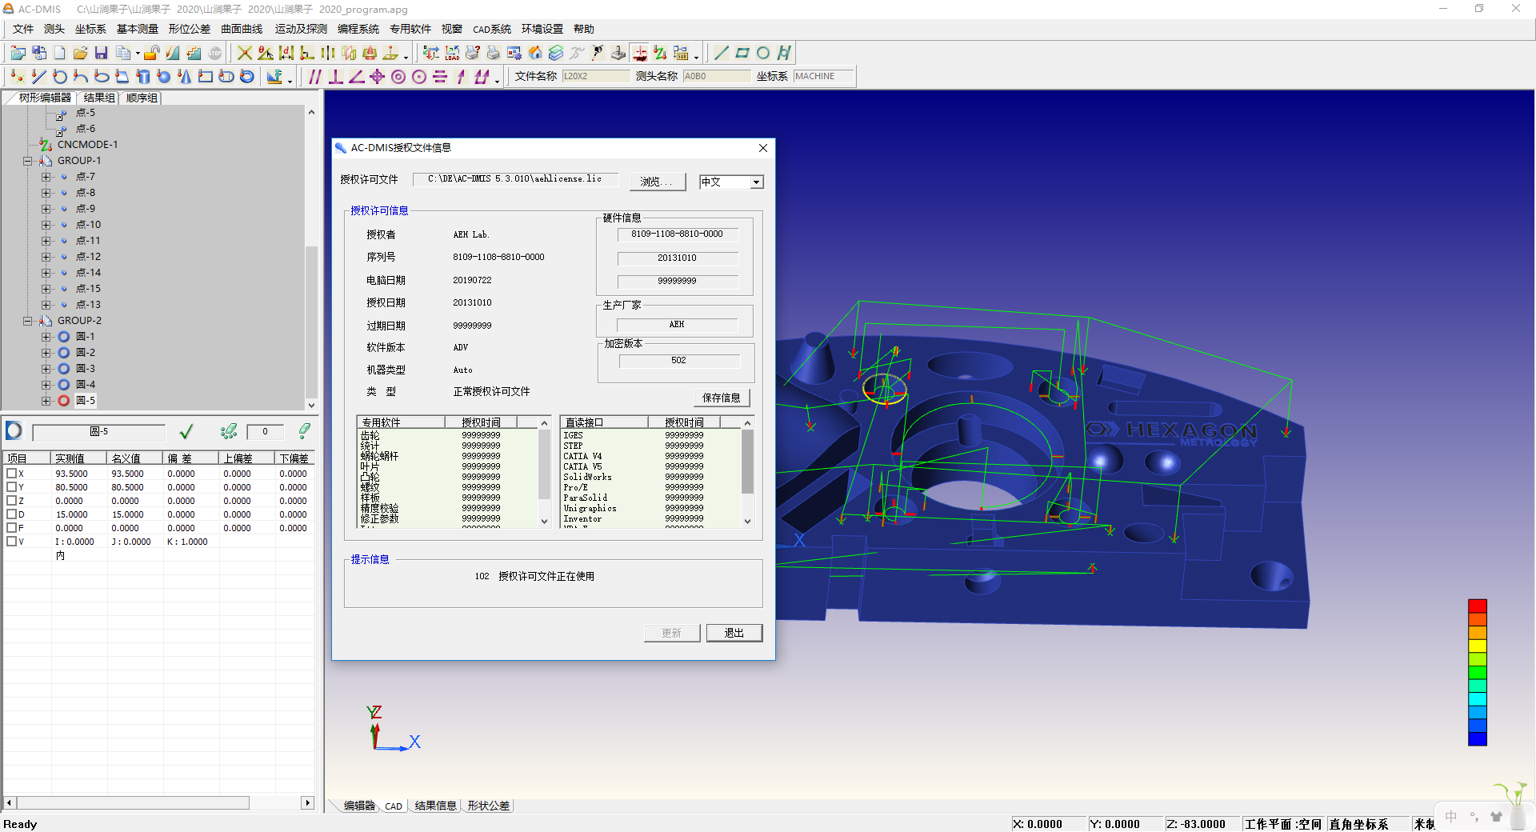Select the measure sphere tool icon

(x=164, y=77)
